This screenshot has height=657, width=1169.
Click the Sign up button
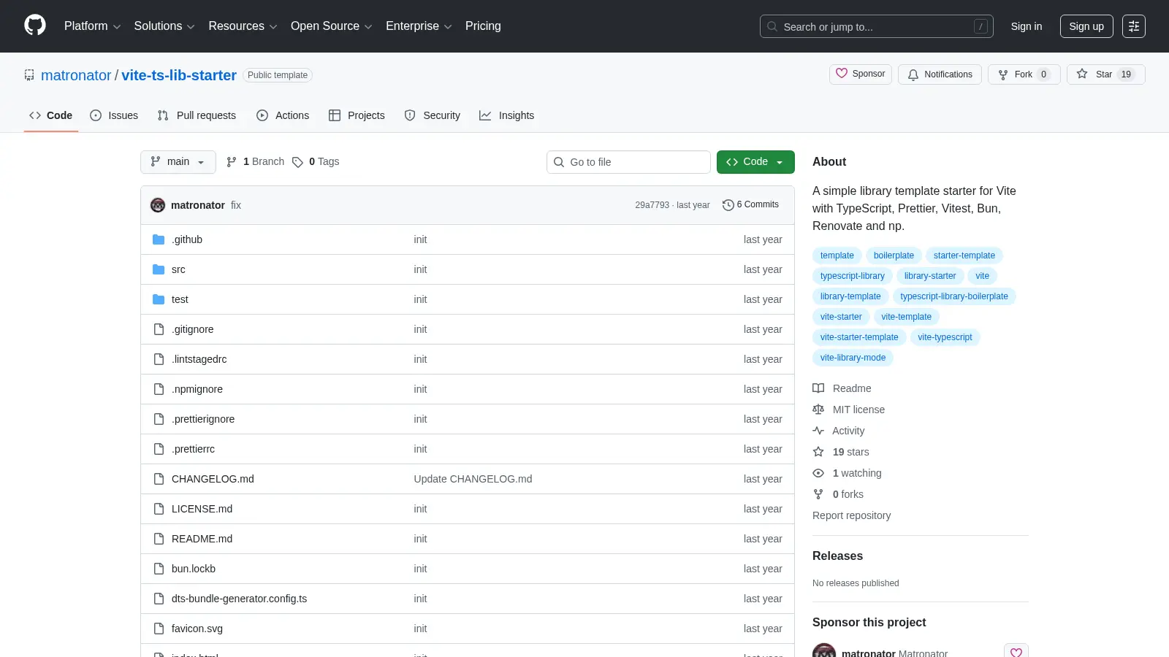1086,26
